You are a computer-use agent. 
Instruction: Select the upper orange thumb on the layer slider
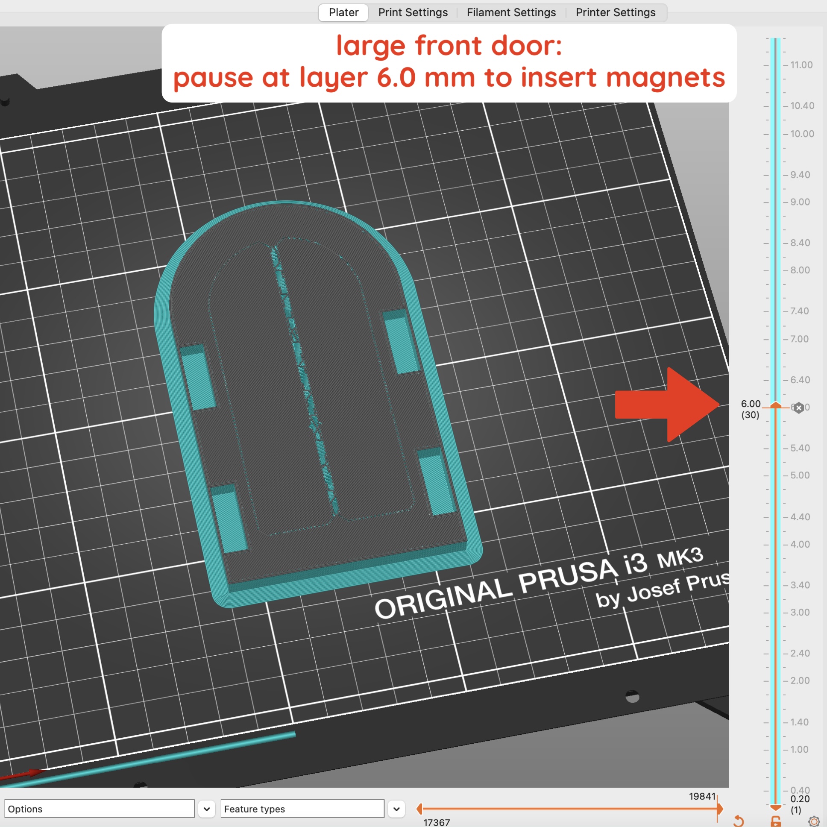point(776,405)
